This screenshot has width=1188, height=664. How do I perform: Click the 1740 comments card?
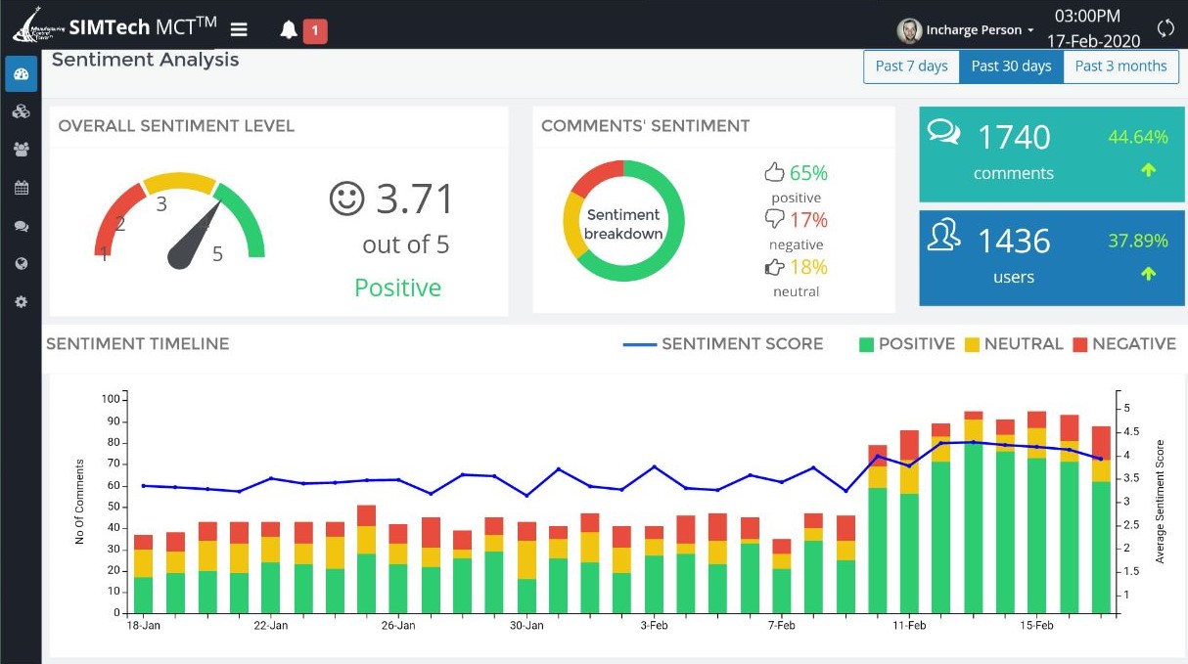[1051, 155]
